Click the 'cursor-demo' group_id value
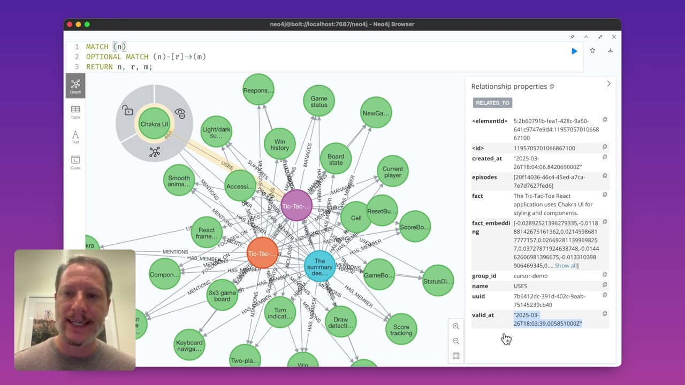 [530, 276]
